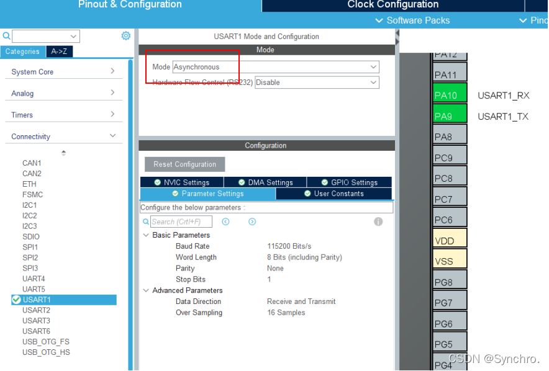Expand the Analog category

click(64, 93)
